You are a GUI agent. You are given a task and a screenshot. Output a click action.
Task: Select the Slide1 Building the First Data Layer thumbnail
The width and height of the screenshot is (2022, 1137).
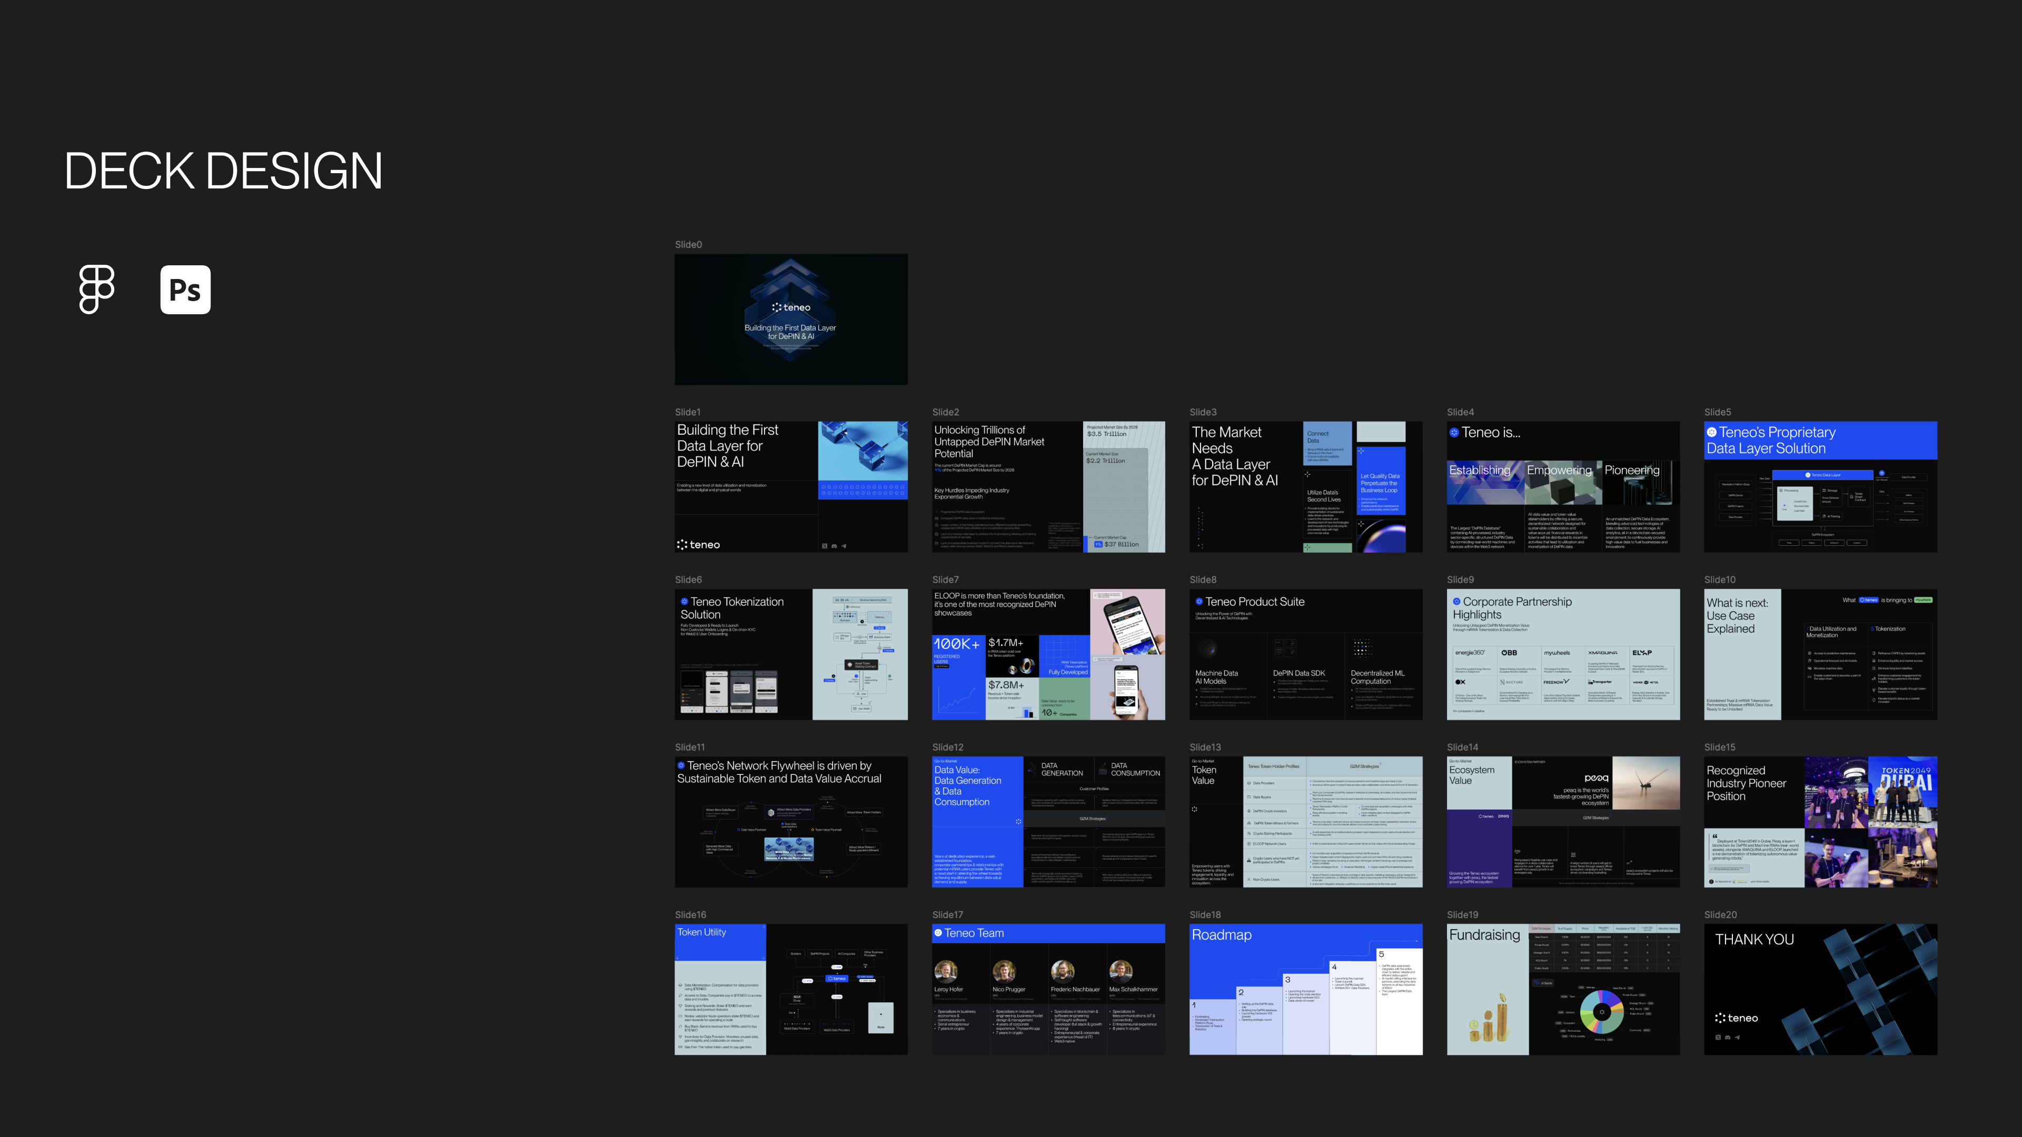(790, 486)
